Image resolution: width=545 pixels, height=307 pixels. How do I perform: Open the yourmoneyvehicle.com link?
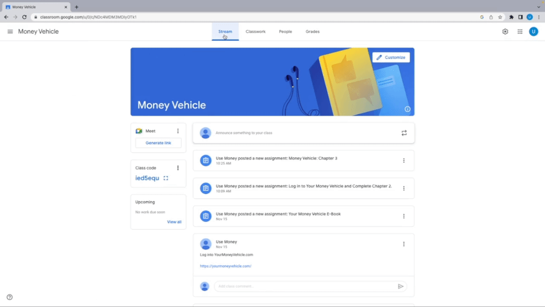click(x=225, y=266)
